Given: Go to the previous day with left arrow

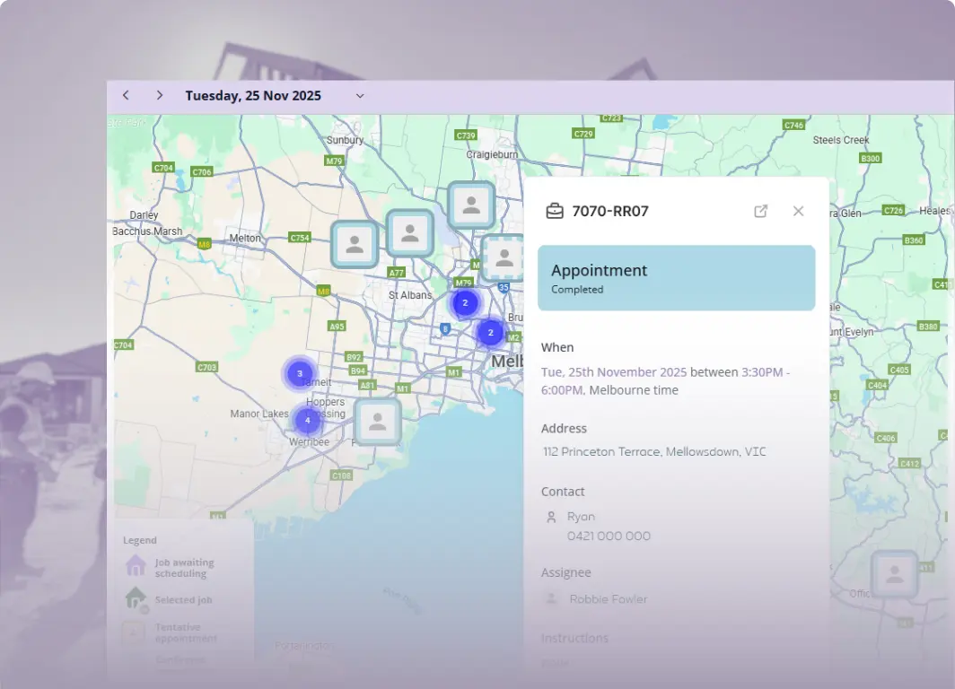Looking at the screenshot, I should 126,95.
